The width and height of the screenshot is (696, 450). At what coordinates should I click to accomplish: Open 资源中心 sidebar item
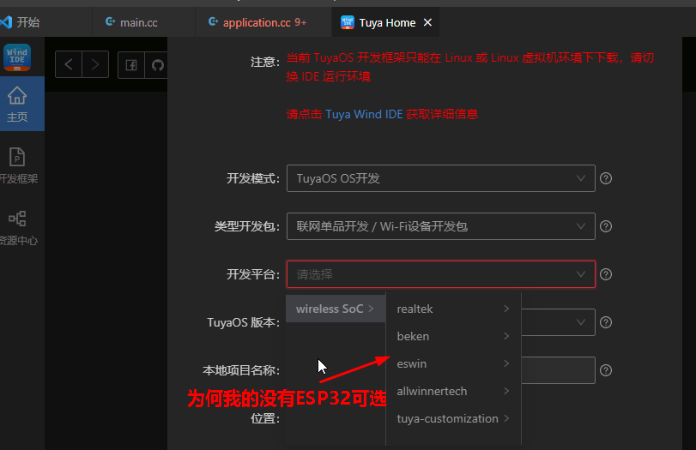tap(18, 227)
